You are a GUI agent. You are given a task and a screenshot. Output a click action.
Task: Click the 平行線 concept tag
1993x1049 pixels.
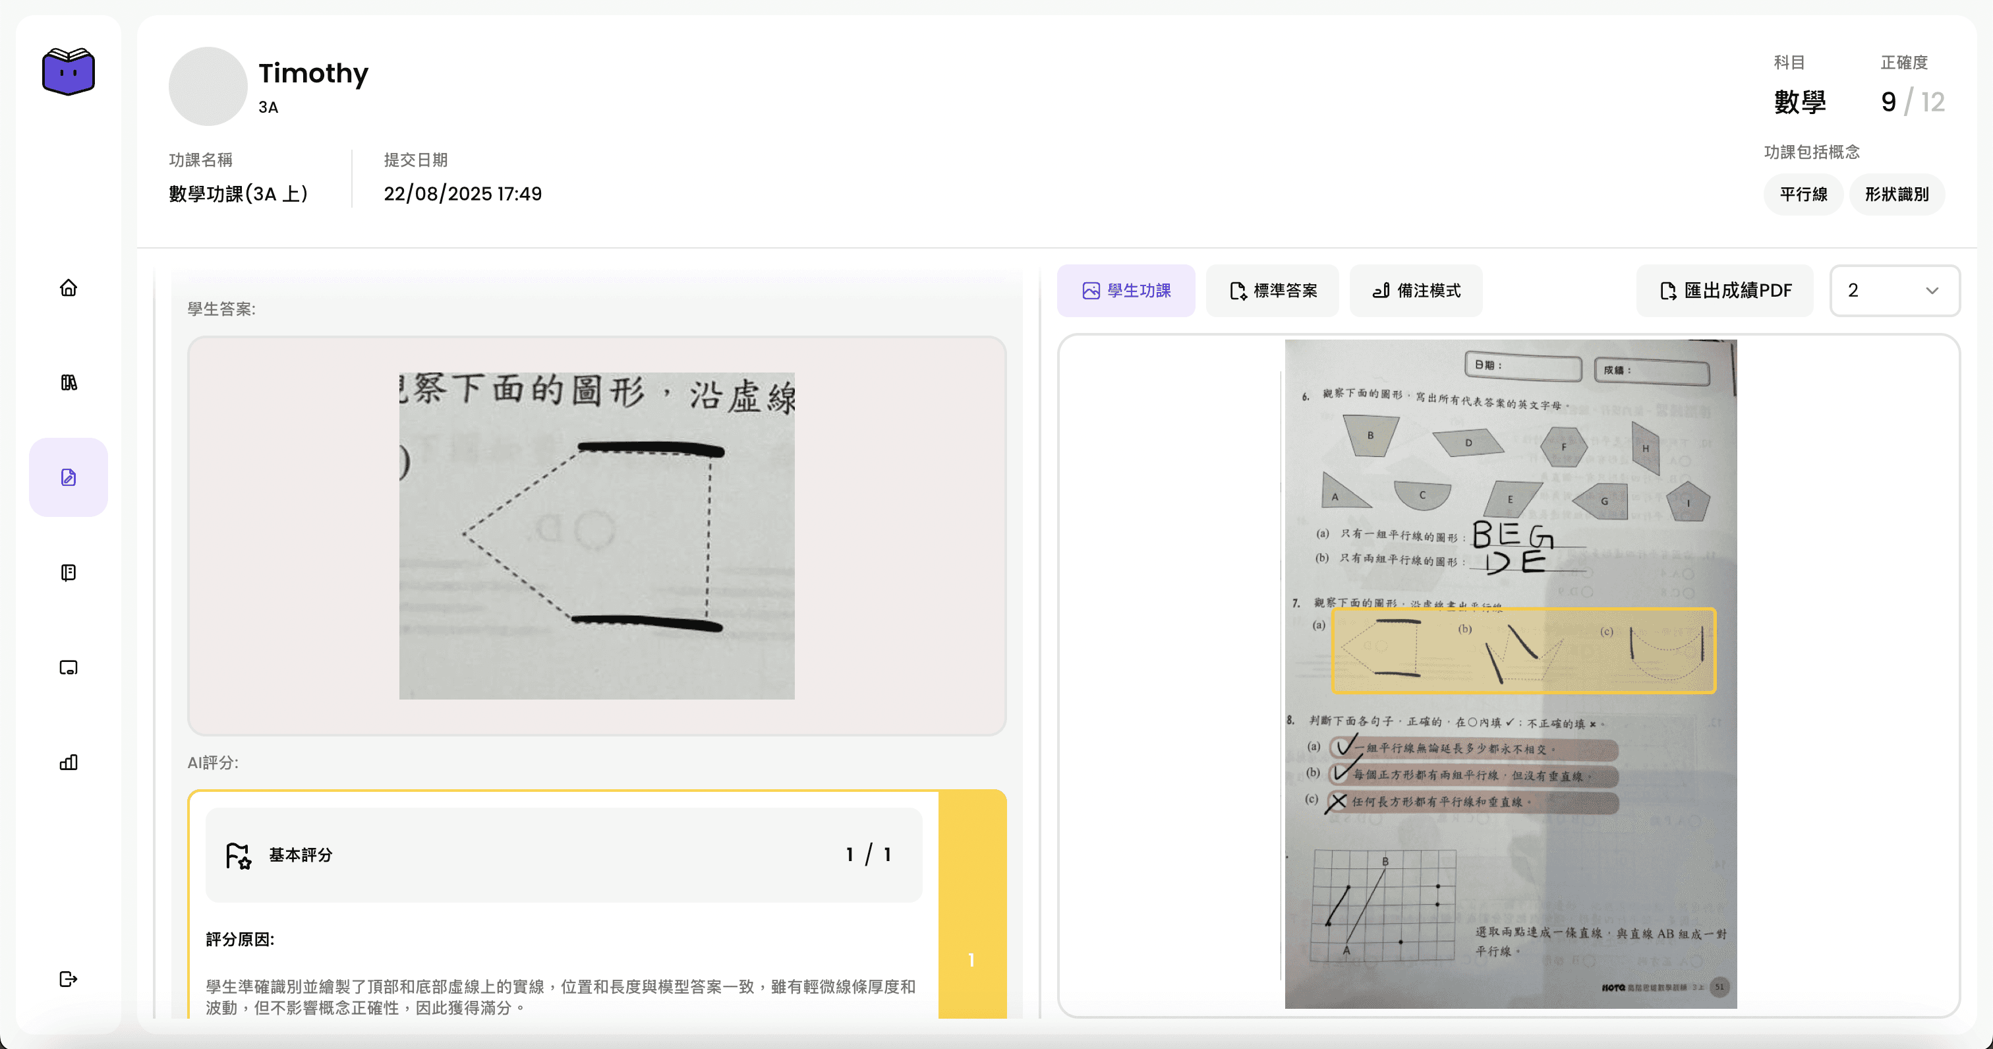(1803, 195)
